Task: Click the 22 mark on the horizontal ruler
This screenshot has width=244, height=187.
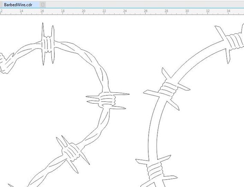Action: 104,11
